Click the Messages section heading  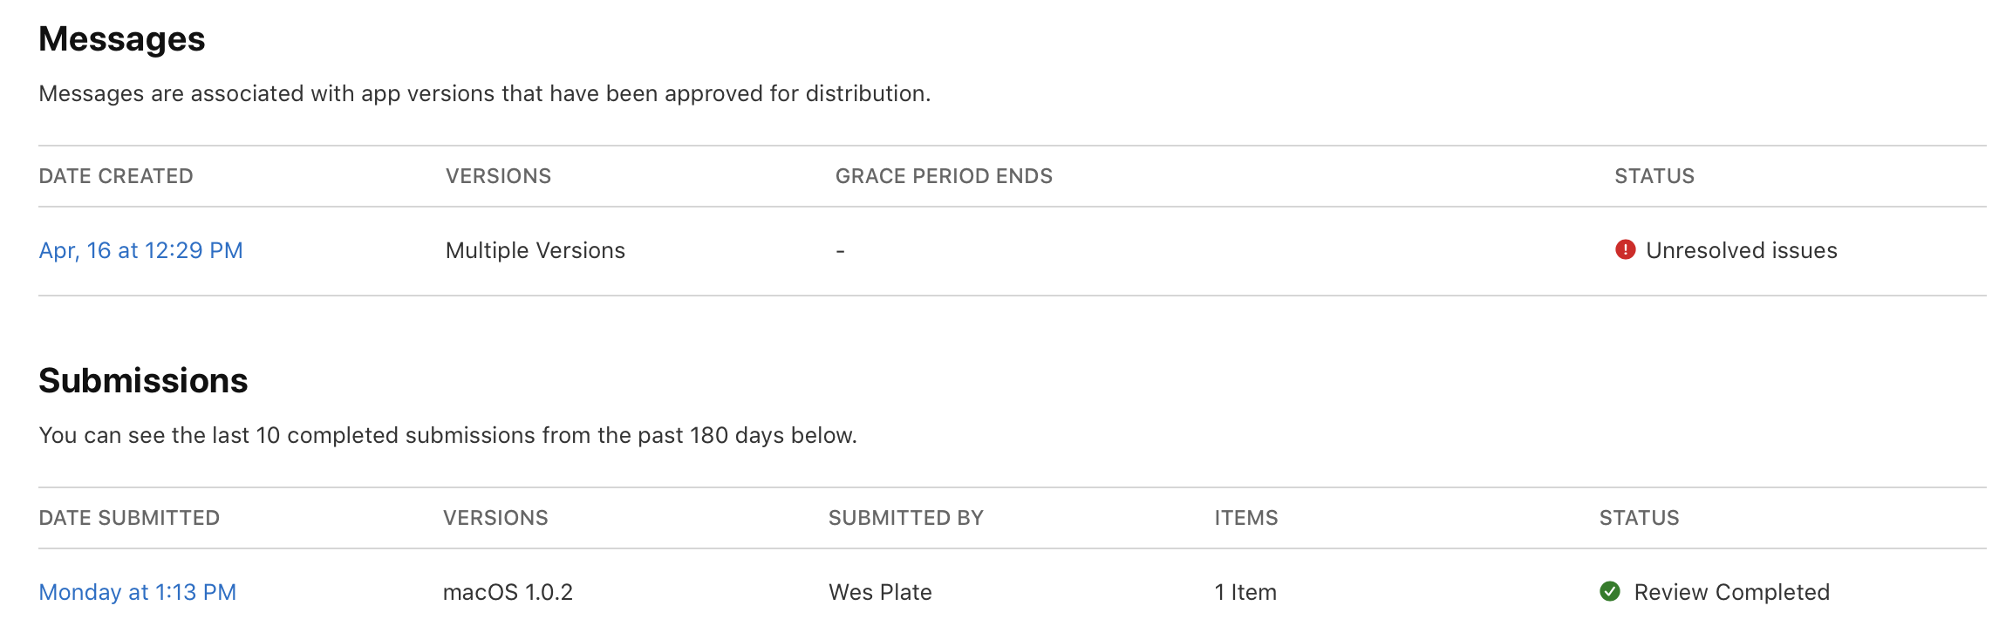(122, 39)
